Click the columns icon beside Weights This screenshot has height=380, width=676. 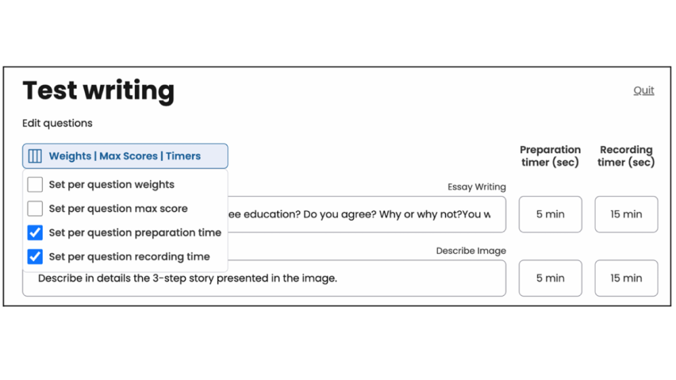[x=35, y=156]
